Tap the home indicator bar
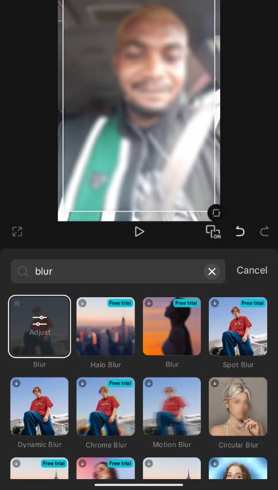The width and height of the screenshot is (278, 490). pyautogui.click(x=139, y=485)
